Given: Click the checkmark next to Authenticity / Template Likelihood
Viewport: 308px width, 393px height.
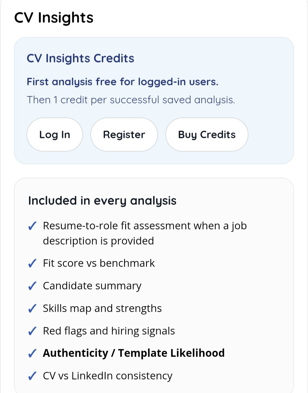Looking at the screenshot, I should click(x=32, y=353).
